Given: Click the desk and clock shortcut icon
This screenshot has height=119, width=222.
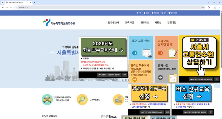Looking at the screenshot, I should tap(118, 100).
